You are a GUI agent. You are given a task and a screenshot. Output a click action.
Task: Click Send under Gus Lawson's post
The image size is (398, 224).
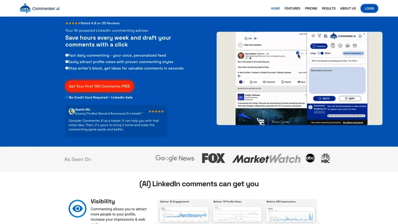301,82
